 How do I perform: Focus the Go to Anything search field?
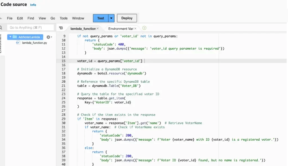pos(30,27)
